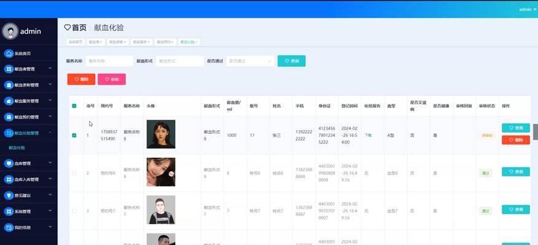The height and width of the screenshot is (245, 538).
Task: Click 查看 button in row 3
Action: (x=516, y=209)
